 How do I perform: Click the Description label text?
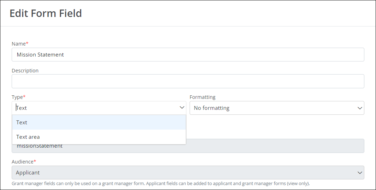(25, 71)
